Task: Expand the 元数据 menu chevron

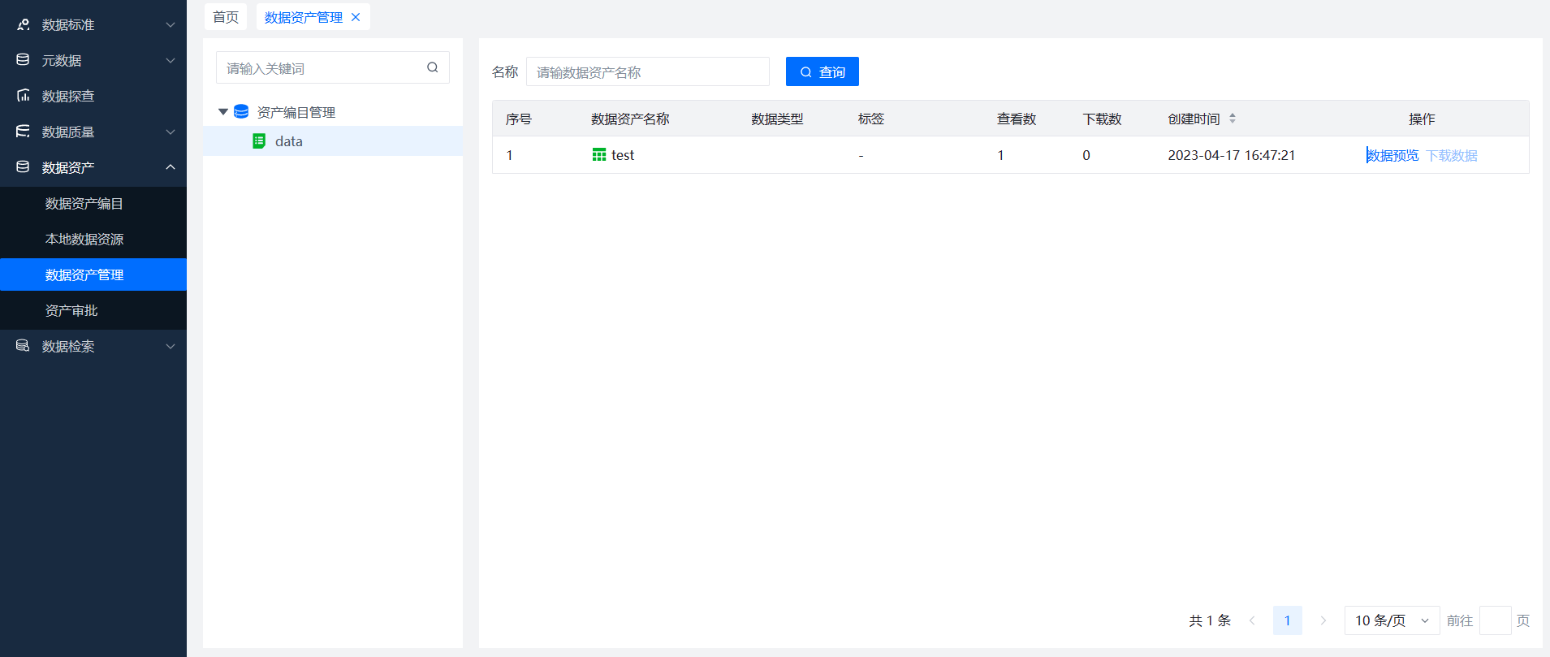Action: pyautogui.click(x=171, y=60)
